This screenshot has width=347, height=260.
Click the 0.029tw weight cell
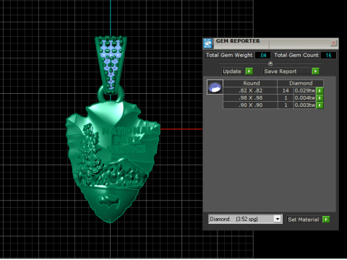[305, 91]
